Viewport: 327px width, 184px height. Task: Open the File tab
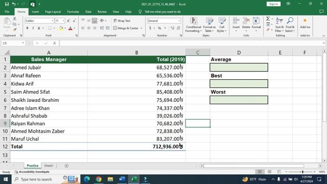tap(7, 12)
